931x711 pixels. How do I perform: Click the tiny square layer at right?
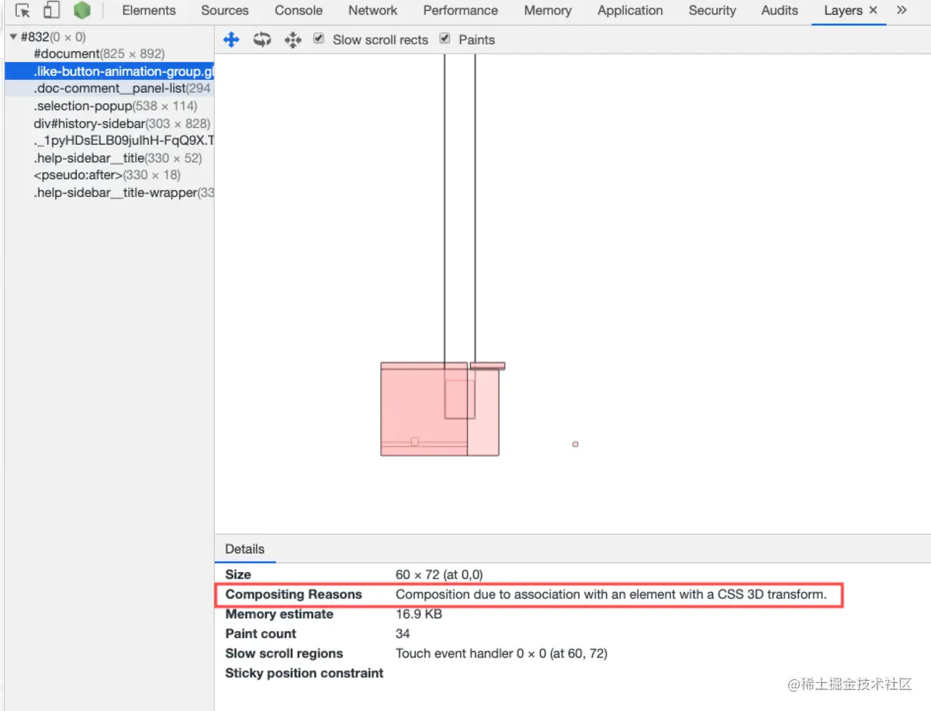(x=575, y=444)
